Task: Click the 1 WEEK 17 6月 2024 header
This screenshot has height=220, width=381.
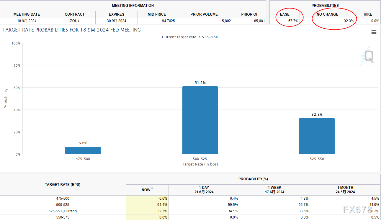Action: click(274, 190)
